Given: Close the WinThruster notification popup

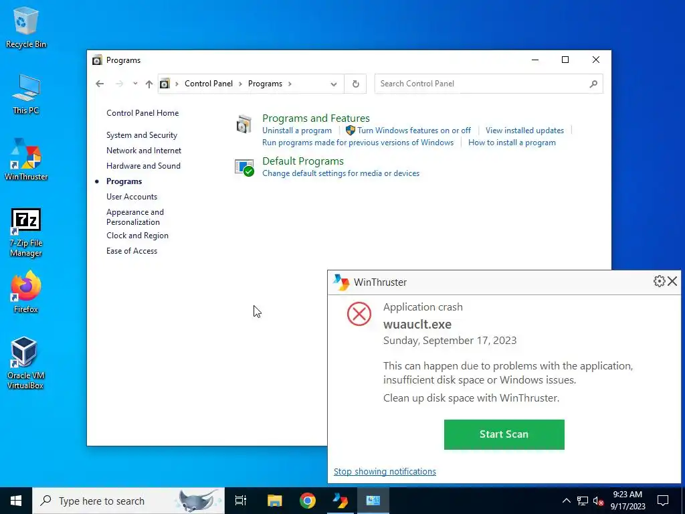Looking at the screenshot, I should click(672, 281).
